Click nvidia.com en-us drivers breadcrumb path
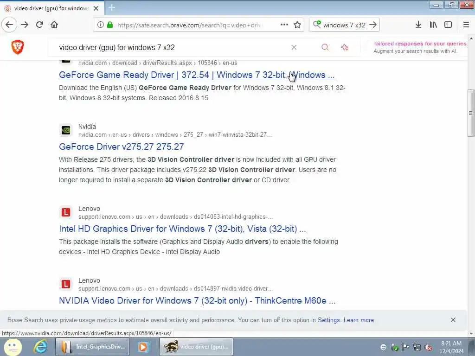475x356 pixels. (175, 135)
